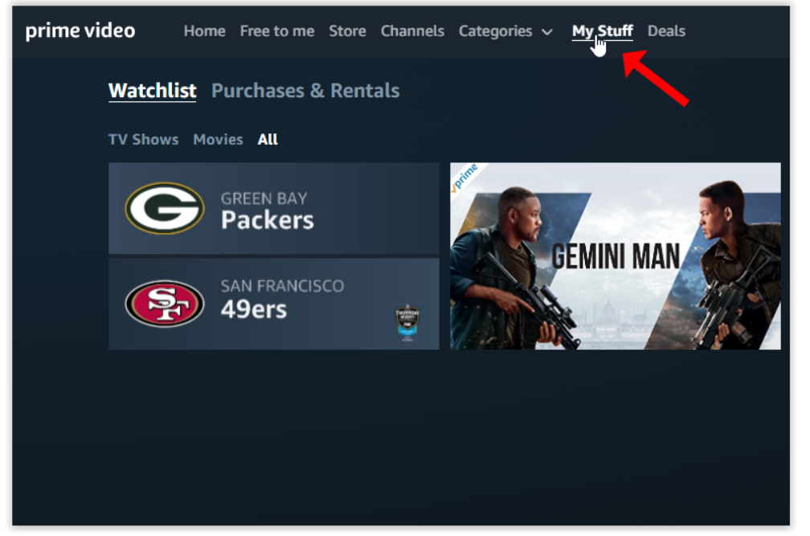810x536 pixels.
Task: Click the Green Bay Packers logo
Action: (165, 208)
